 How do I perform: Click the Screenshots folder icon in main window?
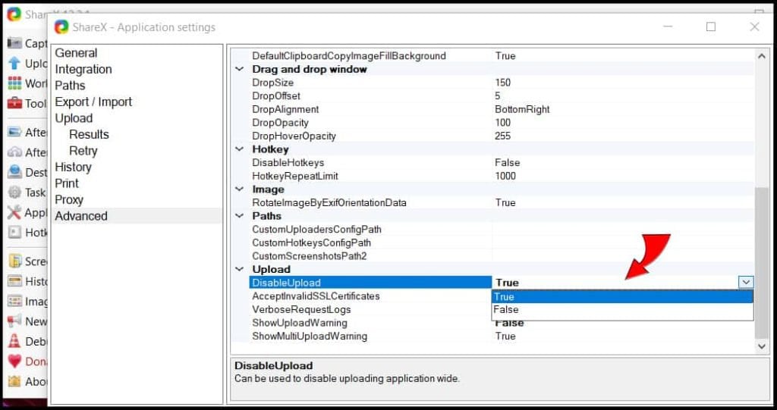pos(15,261)
